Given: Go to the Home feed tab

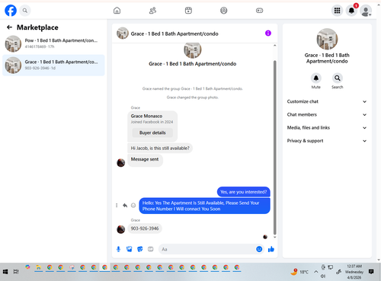Looking at the screenshot, I should (117, 11).
